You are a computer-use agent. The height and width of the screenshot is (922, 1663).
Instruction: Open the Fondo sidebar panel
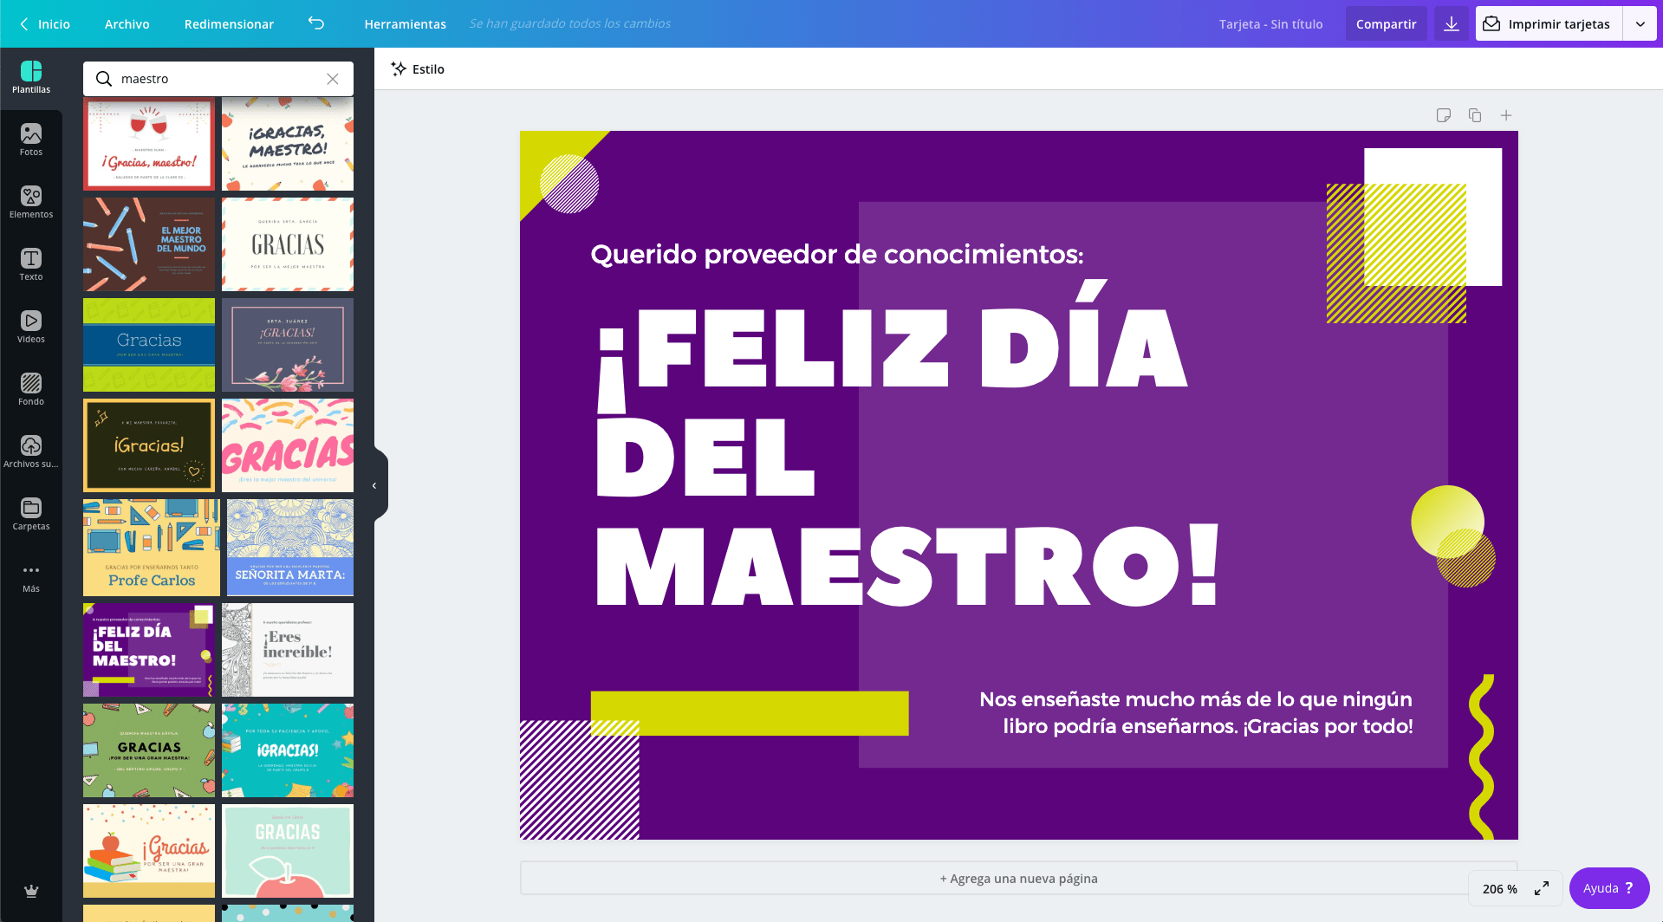tap(31, 390)
